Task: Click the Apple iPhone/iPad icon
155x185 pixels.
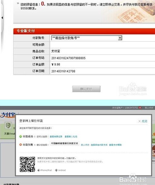Action: [x=38, y=170]
